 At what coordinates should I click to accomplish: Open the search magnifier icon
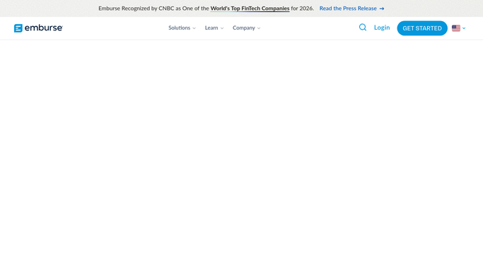(363, 28)
